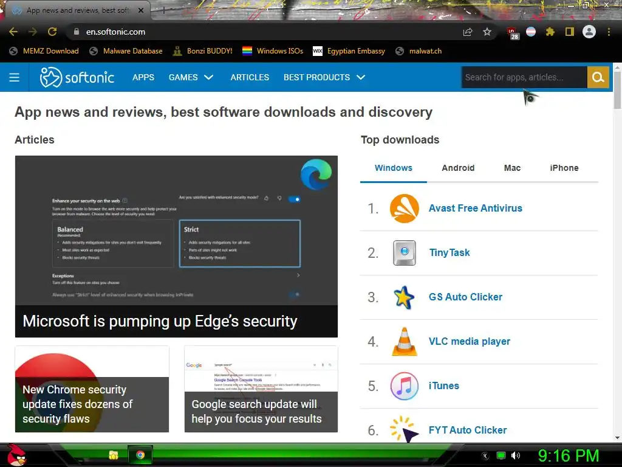
Task: Open Malware Database bookmark
Action: pyautogui.click(x=126, y=51)
